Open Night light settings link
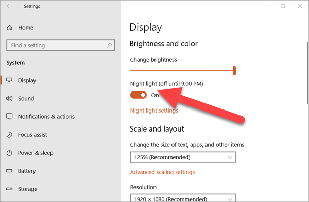Screen dimensions: 309x202 154,111
